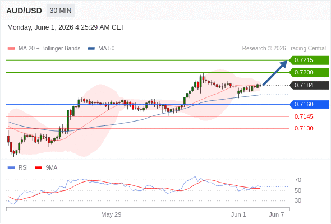The height and width of the screenshot is (224, 331).
Task: Select the 0.7200 resistance price tag
Action: pyautogui.click(x=309, y=72)
